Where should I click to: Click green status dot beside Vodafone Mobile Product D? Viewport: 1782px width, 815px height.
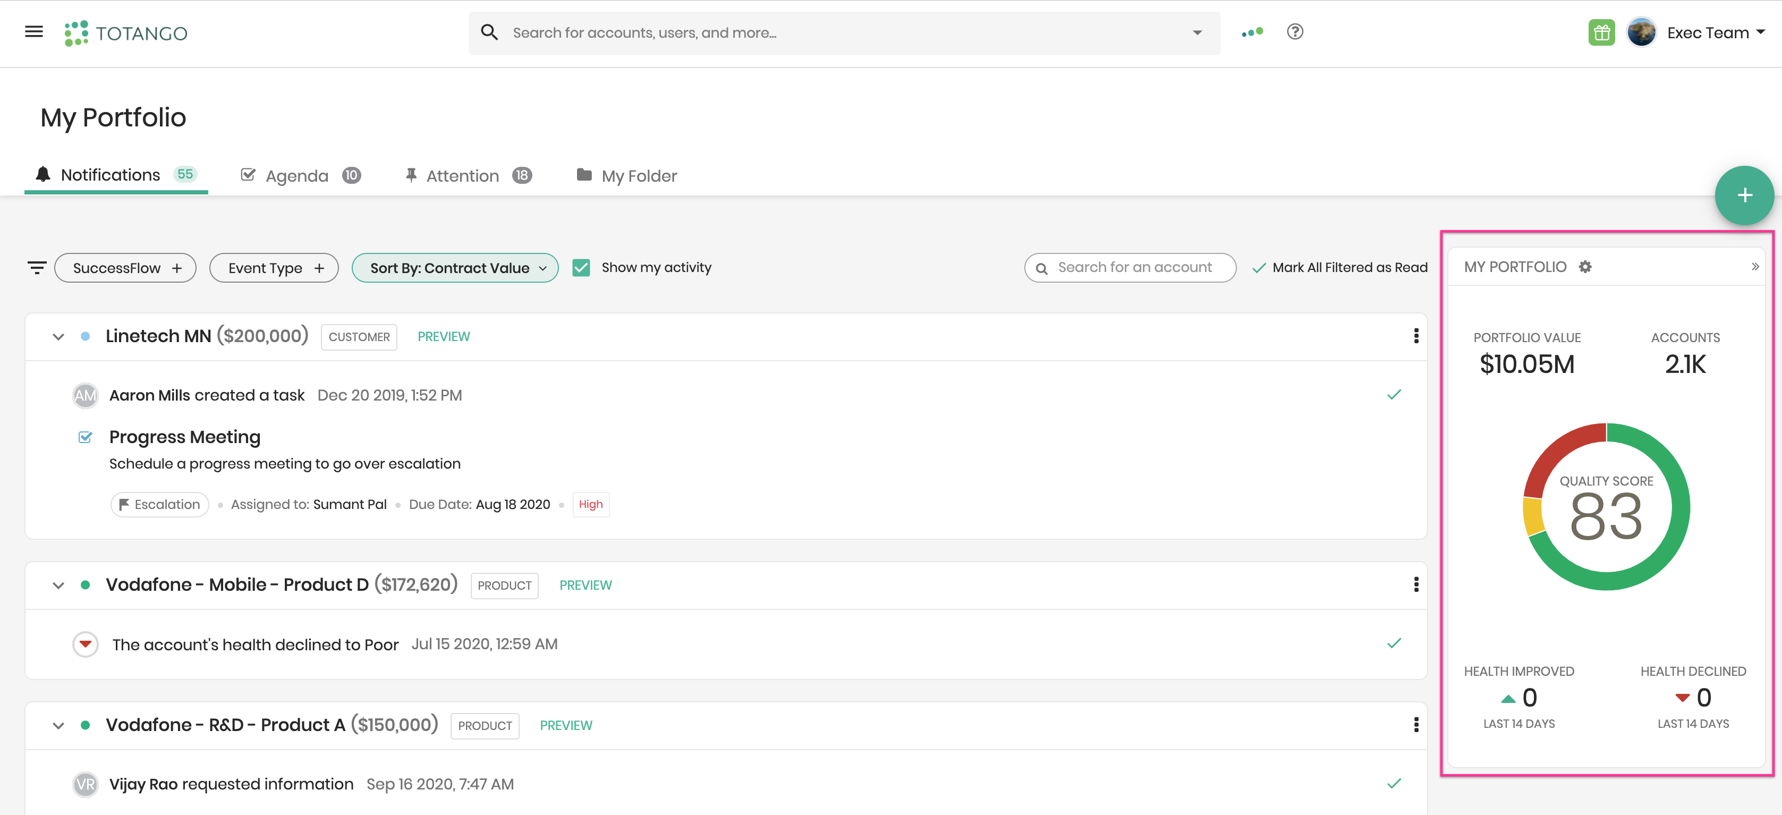click(85, 584)
